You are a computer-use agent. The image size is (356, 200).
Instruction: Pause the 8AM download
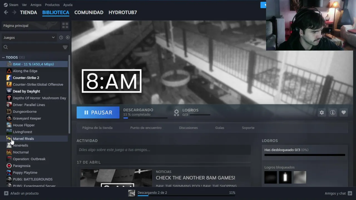click(98, 112)
